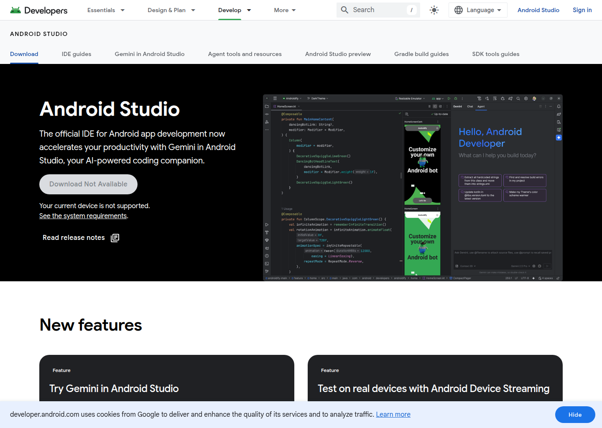Click the magnifier search icon
The width and height of the screenshot is (602, 428).
pyautogui.click(x=344, y=10)
